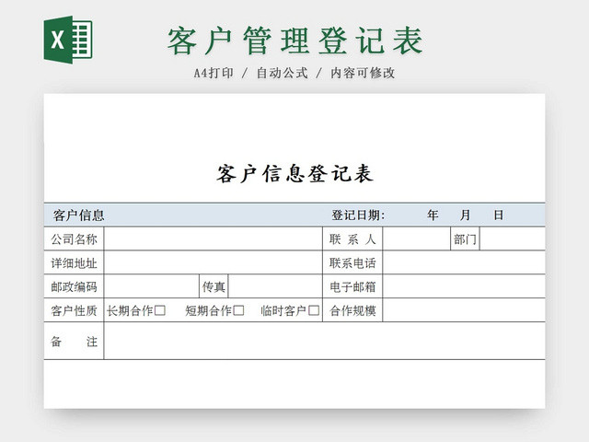Click the 日 label in the date row
This screenshot has height=442, width=589.
(x=499, y=215)
